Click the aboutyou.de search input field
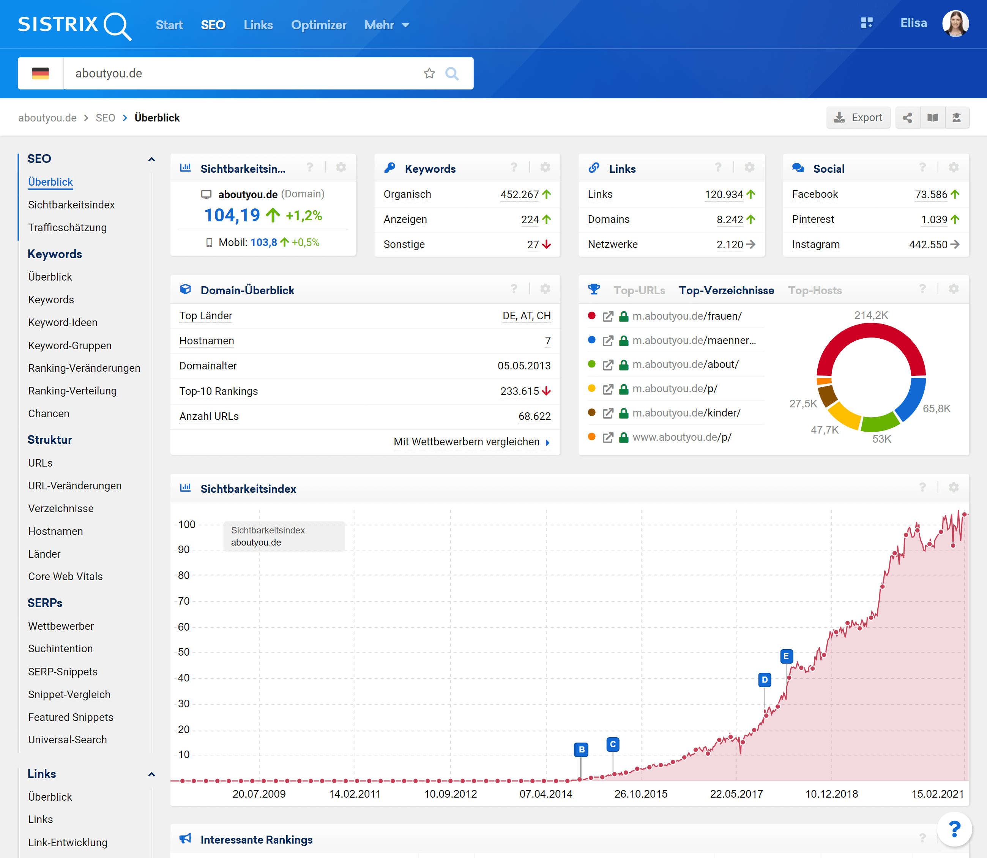987x858 pixels. [x=239, y=73]
